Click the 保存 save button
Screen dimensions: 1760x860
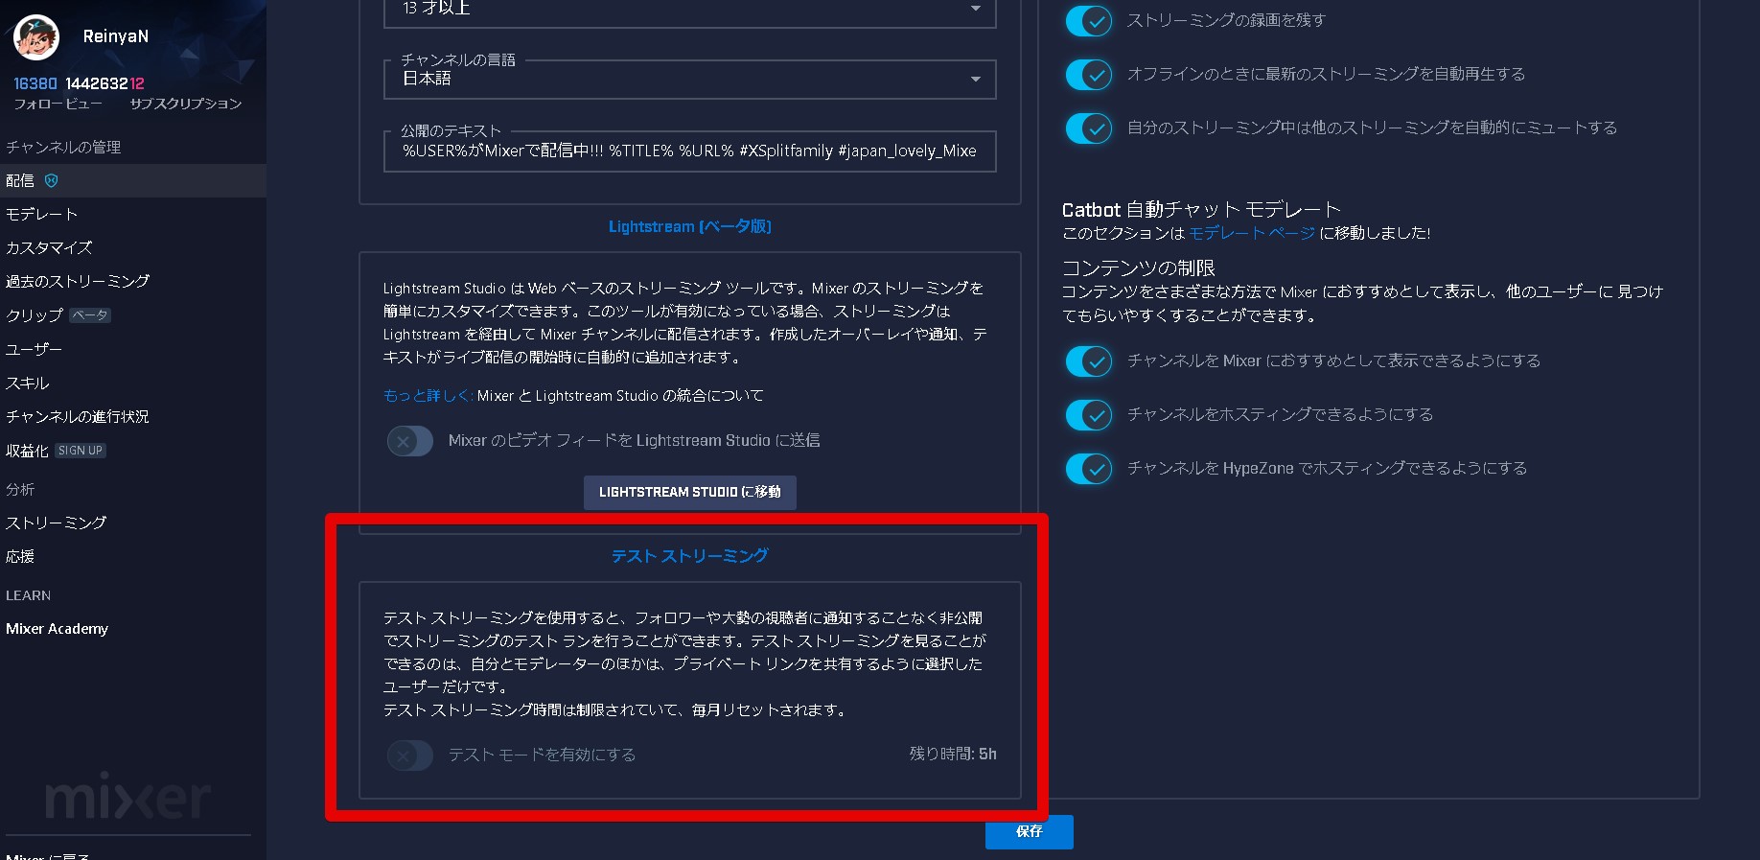coord(1030,831)
